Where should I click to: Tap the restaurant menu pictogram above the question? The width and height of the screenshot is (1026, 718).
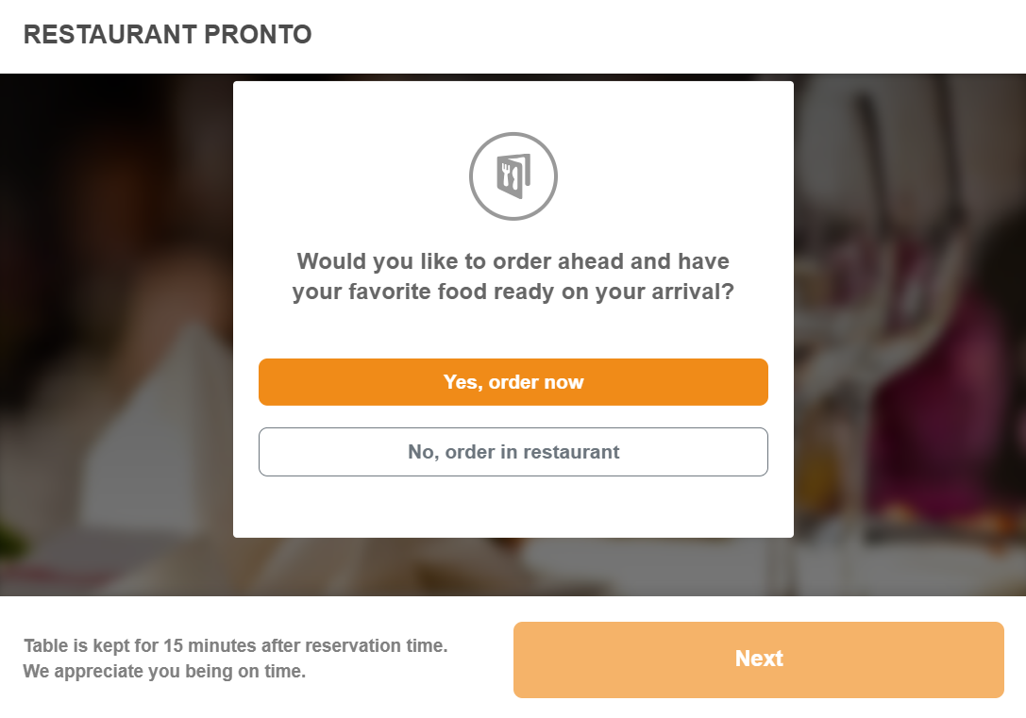[x=513, y=175]
